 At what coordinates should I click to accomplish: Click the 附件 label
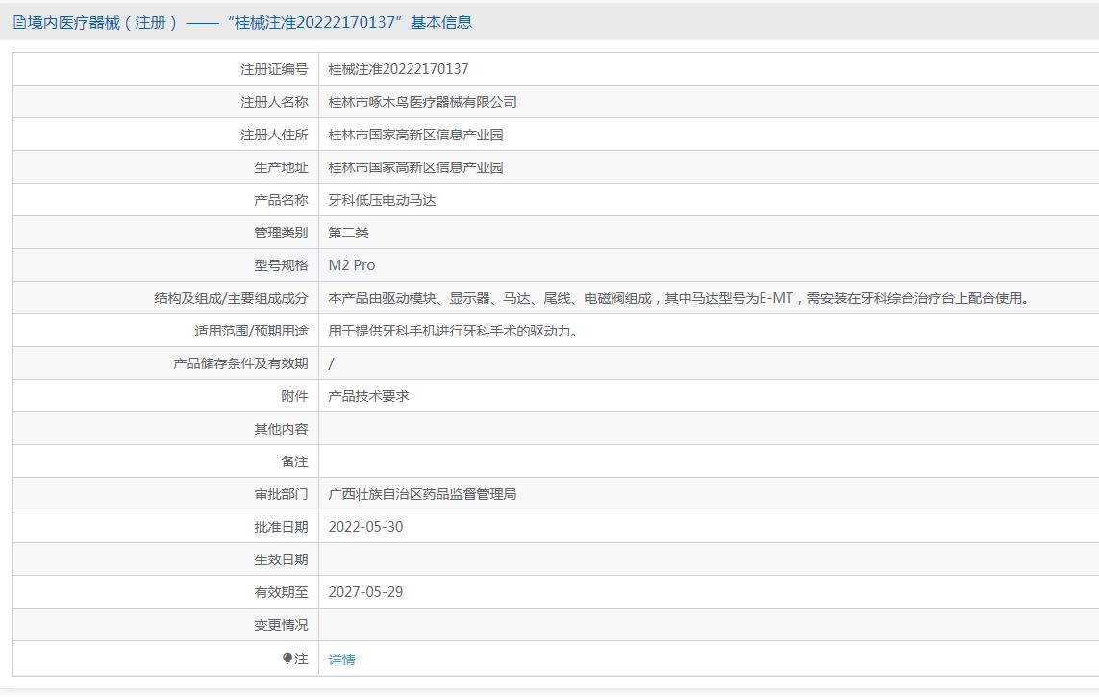pos(294,396)
